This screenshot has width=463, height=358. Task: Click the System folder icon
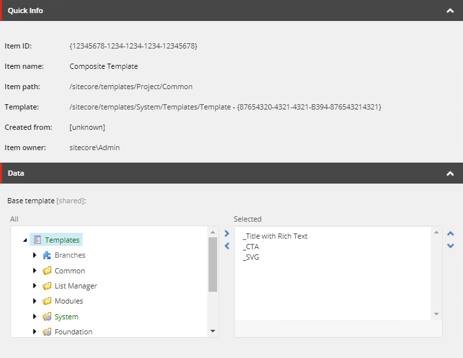point(47,317)
